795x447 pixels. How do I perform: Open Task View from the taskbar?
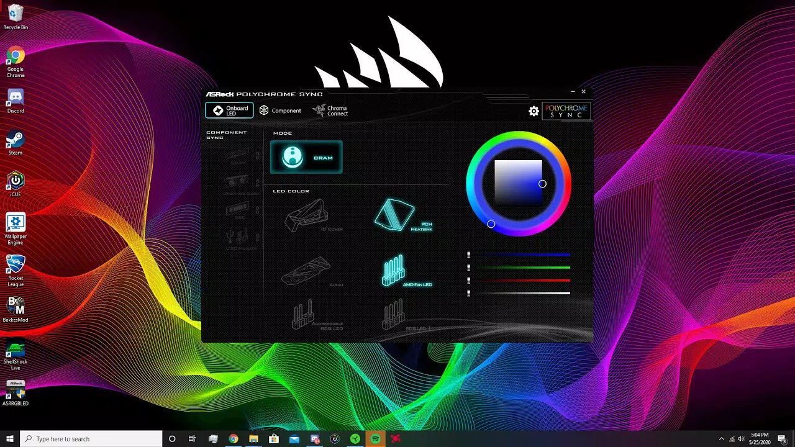click(x=192, y=439)
